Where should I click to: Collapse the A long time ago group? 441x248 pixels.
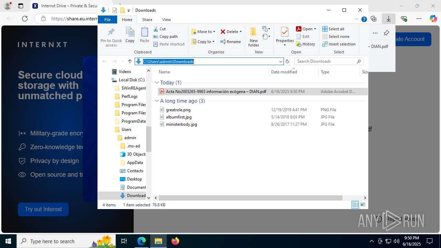tap(157, 101)
